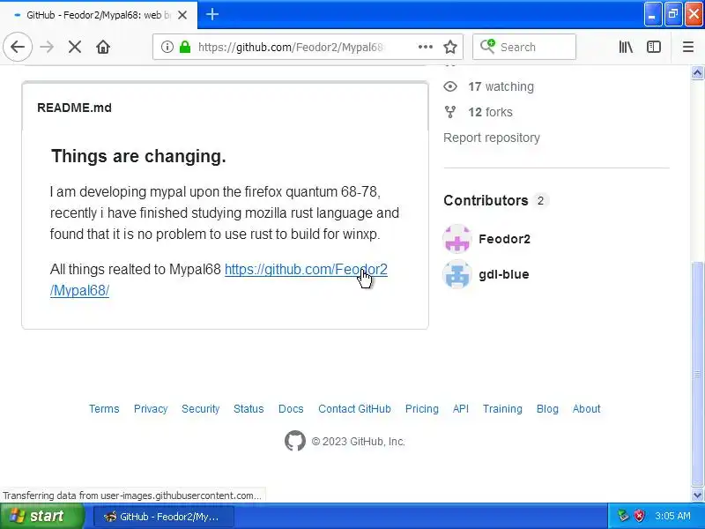705x529 pixels.
Task: Click the security shield tray icon
Action: click(640, 516)
